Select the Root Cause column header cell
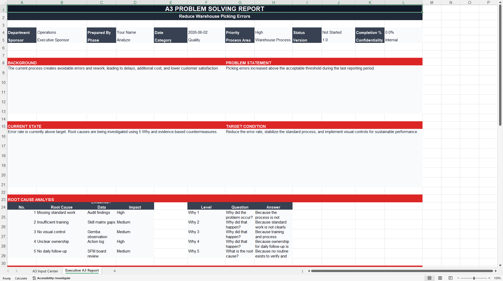503x281 pixels. pos(62,206)
